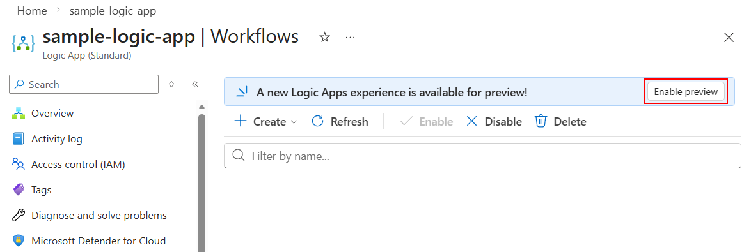The height and width of the screenshot is (252, 751).
Task: Close the Workflows blade
Action: (x=729, y=38)
